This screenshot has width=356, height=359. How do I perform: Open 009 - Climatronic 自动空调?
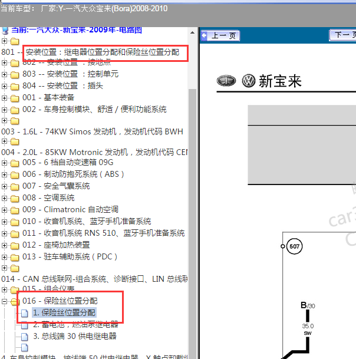[x=70, y=209]
